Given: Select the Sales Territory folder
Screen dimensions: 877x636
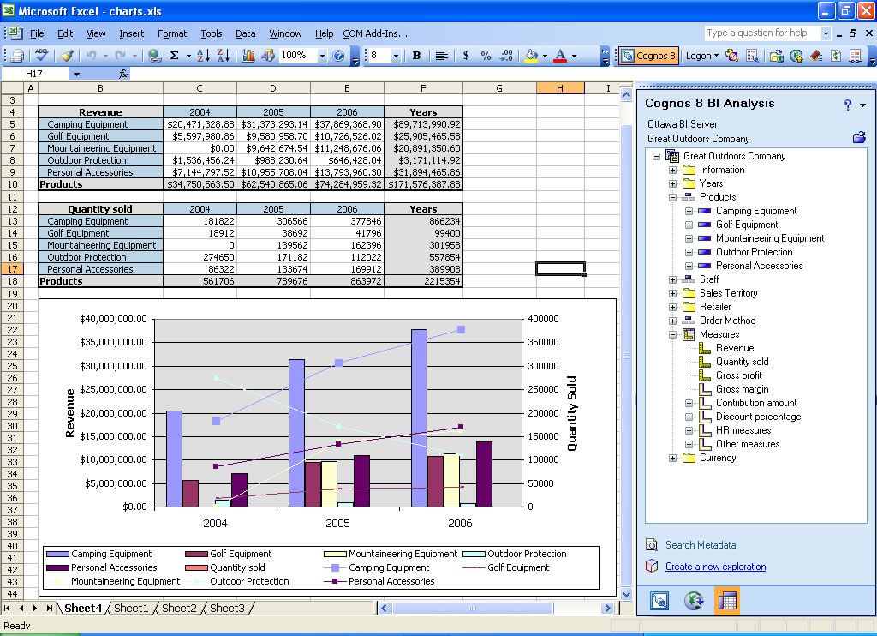Looking at the screenshot, I should point(728,293).
